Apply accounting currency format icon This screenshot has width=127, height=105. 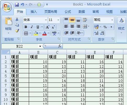pos(96,27)
